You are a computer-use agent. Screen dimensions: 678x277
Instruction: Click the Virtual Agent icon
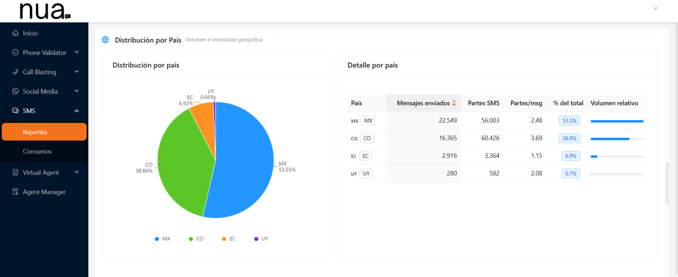tap(15, 172)
